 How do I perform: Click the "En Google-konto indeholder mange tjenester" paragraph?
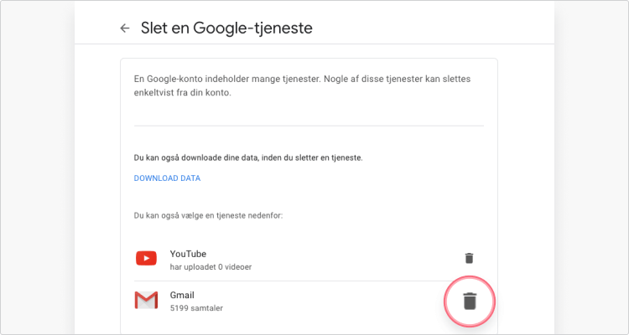tap(303, 85)
